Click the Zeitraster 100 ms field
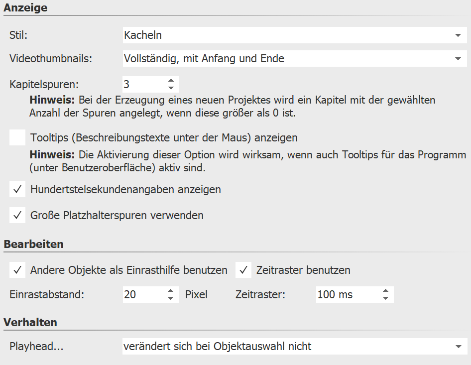Screen dimensions: 471x365 coord(344,294)
